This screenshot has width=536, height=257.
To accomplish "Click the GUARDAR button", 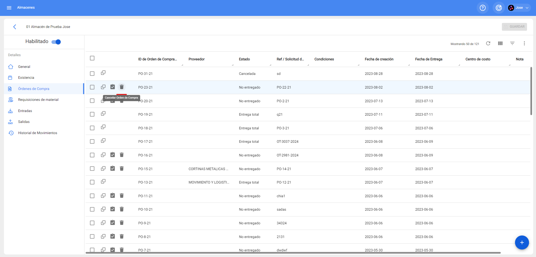I will [514, 27].
